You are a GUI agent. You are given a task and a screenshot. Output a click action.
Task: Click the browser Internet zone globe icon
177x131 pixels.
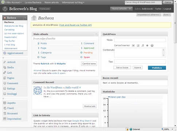pos(131,129)
